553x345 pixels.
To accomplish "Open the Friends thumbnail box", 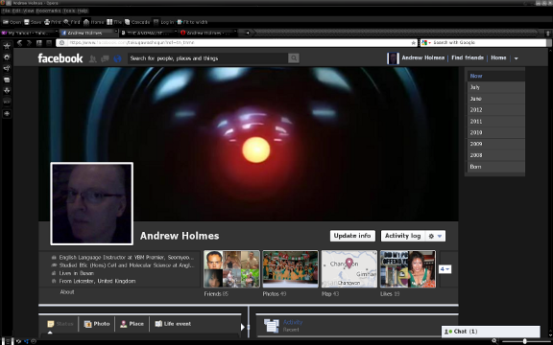I will [x=231, y=269].
